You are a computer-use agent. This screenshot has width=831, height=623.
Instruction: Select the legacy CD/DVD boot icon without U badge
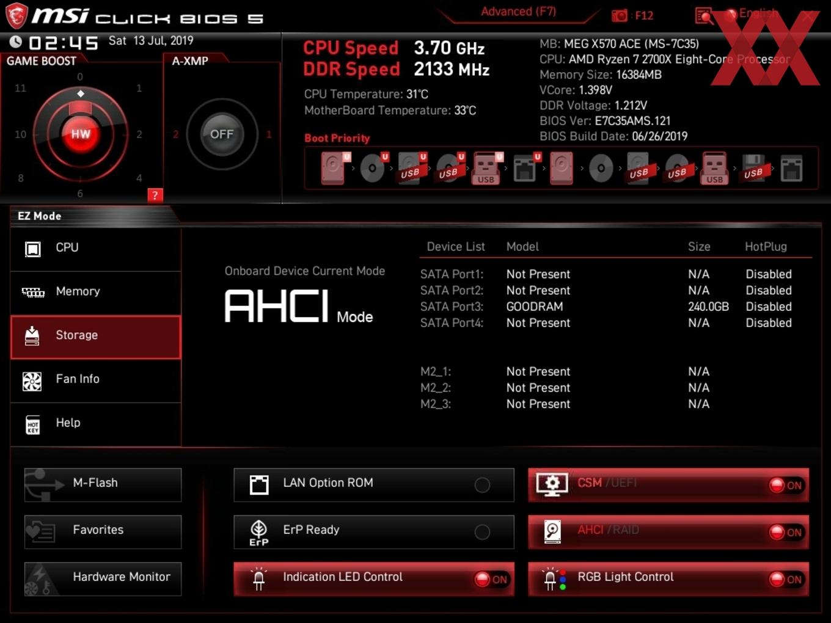[601, 169]
